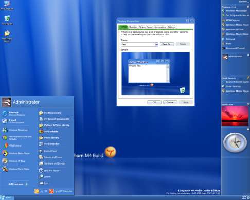Switch to the Settings tab
Image resolution: width=250 pixels, height=200 pixels.
point(172,27)
